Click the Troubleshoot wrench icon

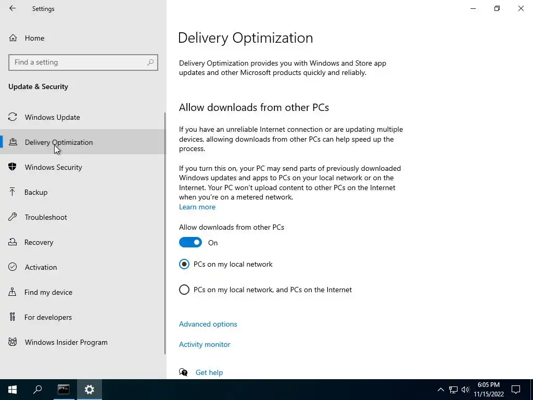[12, 217]
